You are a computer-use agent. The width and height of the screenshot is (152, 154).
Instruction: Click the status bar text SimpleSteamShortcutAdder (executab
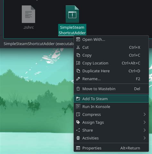click(38, 44)
